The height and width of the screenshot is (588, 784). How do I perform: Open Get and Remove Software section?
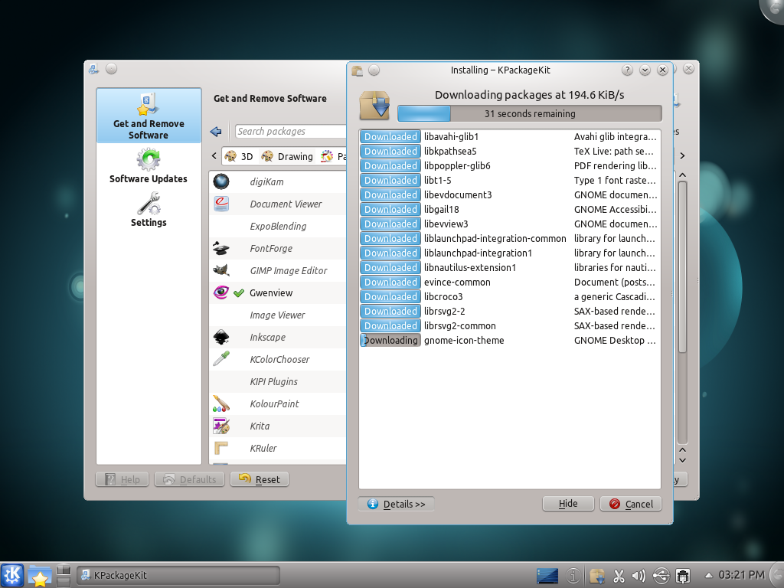(149, 116)
